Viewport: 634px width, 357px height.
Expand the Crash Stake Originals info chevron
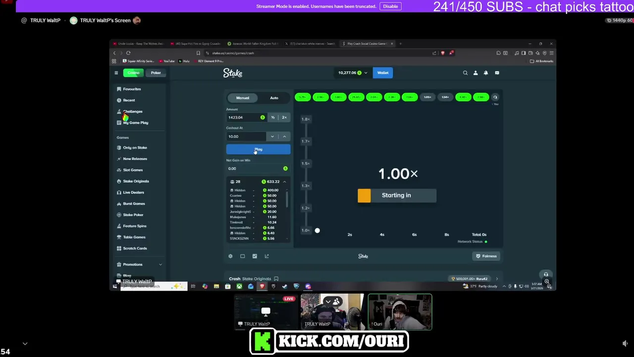(497, 279)
